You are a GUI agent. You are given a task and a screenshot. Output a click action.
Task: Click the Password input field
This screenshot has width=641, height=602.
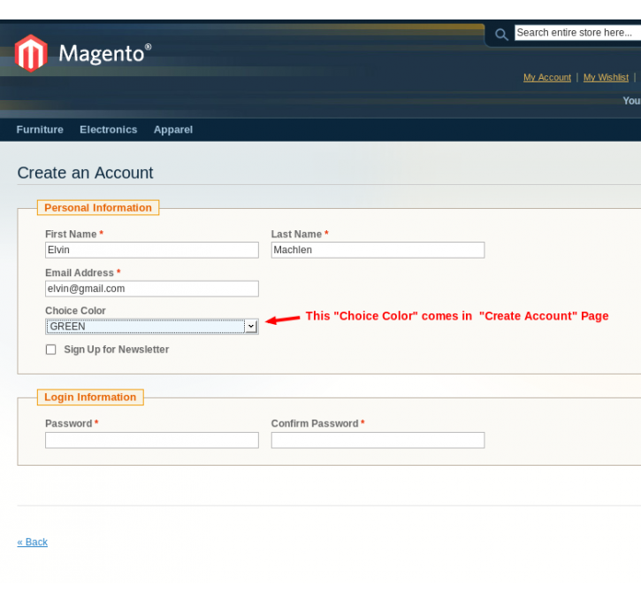[152, 440]
